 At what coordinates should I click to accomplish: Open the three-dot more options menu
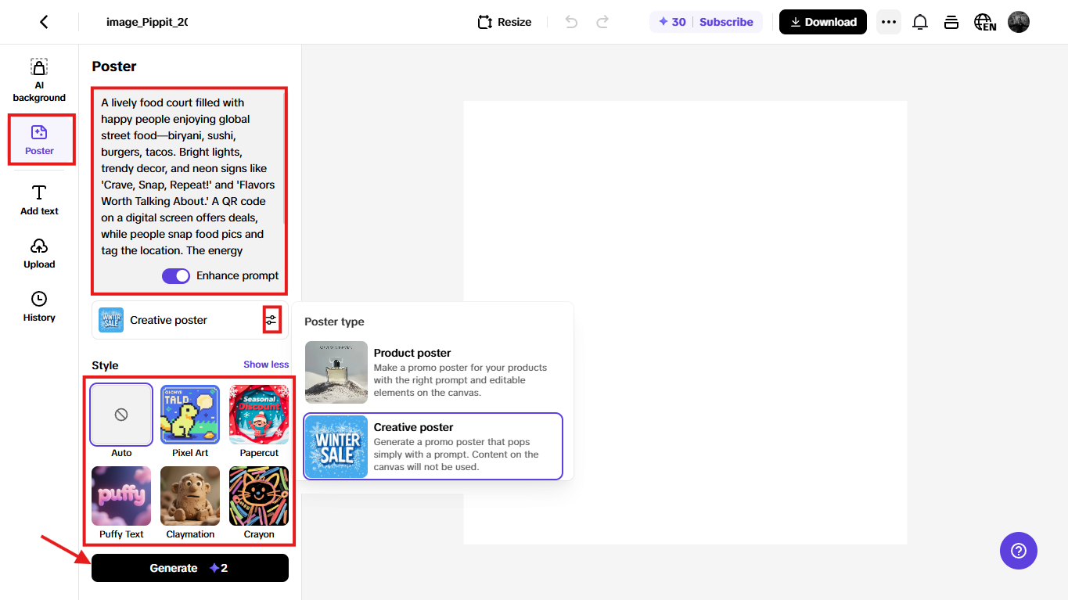click(888, 22)
